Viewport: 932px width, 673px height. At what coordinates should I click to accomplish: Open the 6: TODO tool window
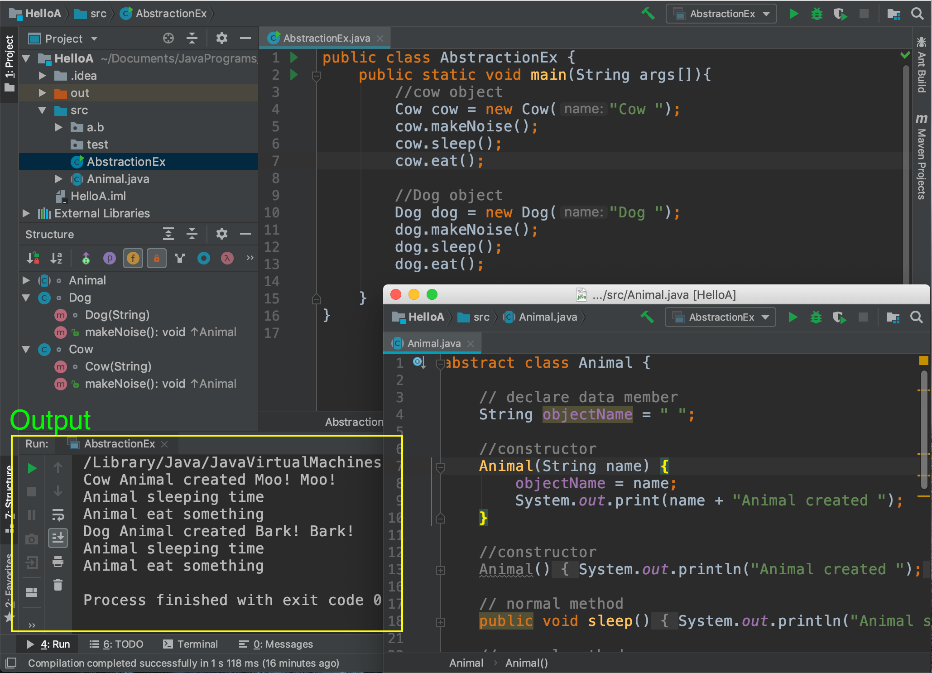pos(116,644)
